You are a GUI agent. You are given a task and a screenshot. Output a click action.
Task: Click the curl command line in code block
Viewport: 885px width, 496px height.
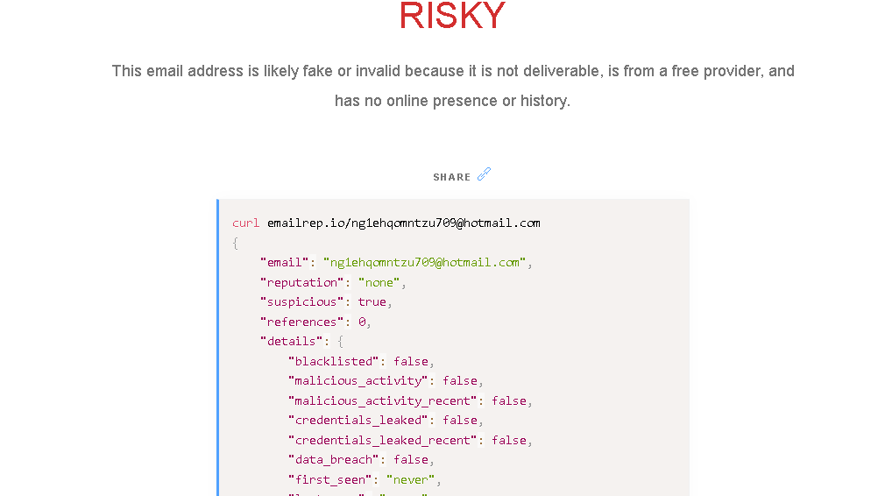[x=386, y=223]
